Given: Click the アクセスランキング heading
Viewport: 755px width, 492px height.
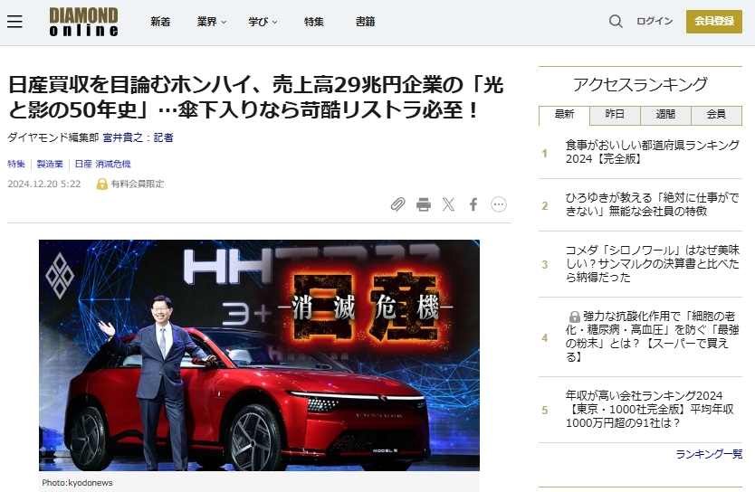Looking at the screenshot, I should pos(640,85).
